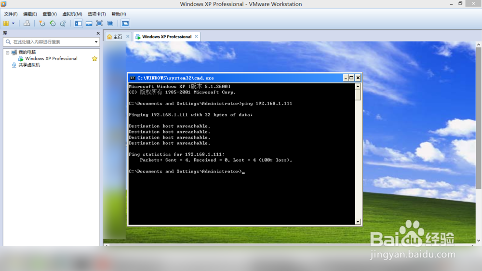Click the yellow Suspend VM button
482x271 pixels.
click(x=6, y=23)
